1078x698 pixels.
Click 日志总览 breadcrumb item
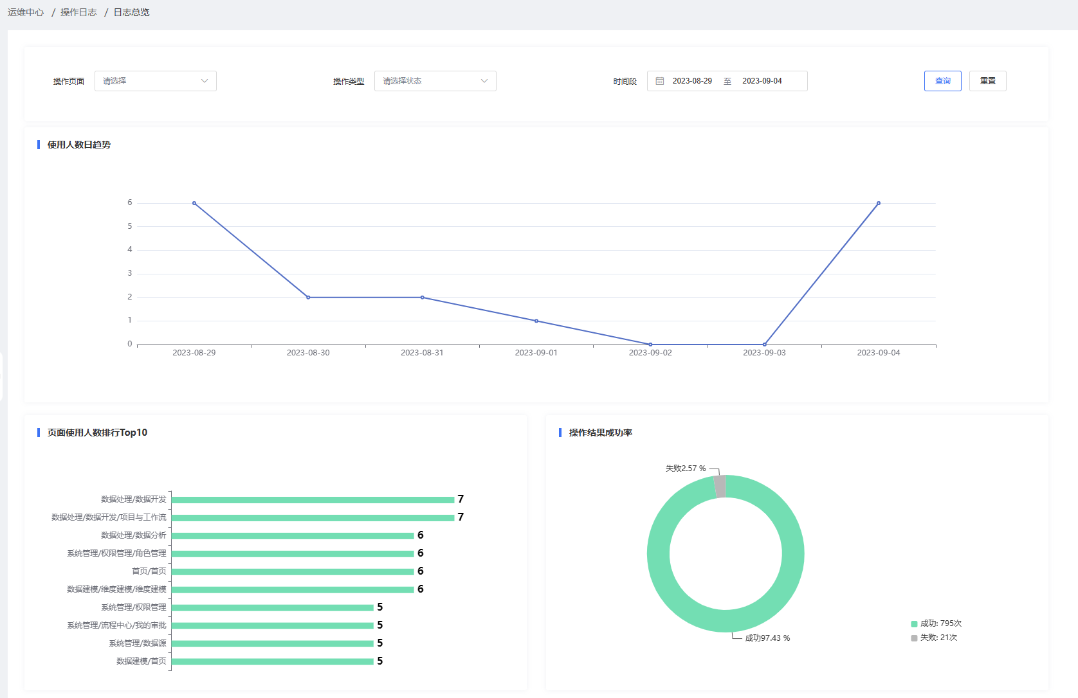coord(132,12)
